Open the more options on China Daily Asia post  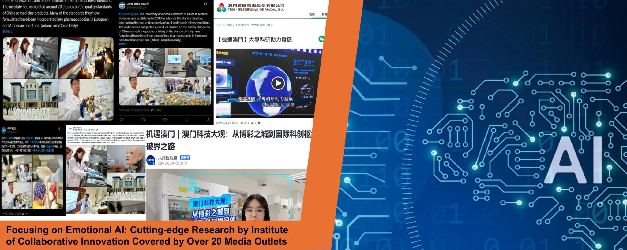click(210, 4)
